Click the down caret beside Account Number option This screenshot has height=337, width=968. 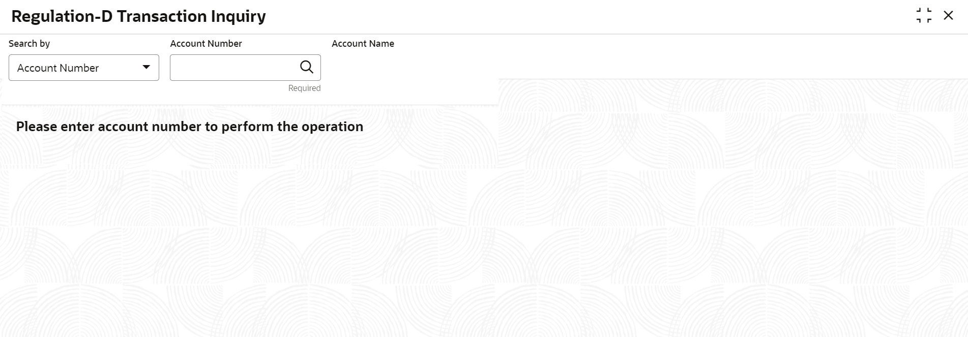click(x=146, y=68)
